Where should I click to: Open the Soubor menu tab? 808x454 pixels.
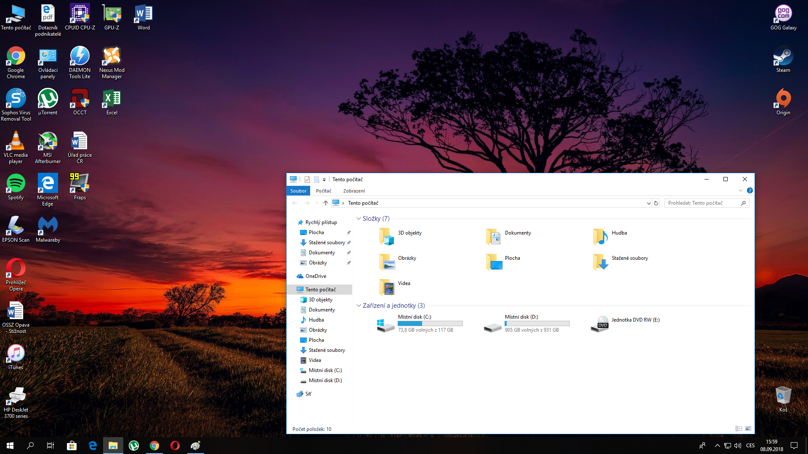(298, 191)
